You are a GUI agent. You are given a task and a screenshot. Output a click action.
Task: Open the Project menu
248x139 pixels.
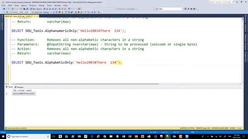33,5
